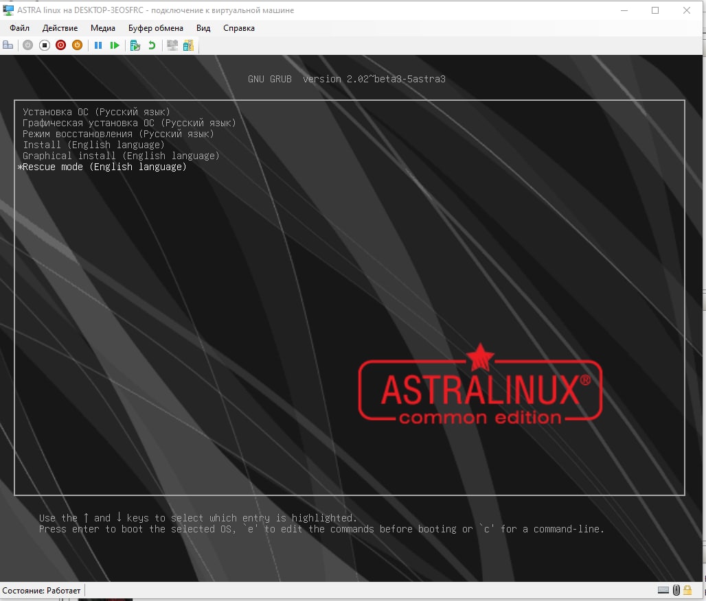Open the Действие menu
The height and width of the screenshot is (601, 706).
[60, 28]
